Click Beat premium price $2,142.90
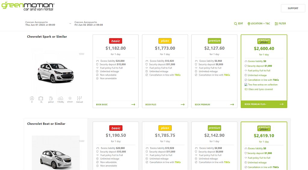Screen dimensions: 308x170 [214, 135]
